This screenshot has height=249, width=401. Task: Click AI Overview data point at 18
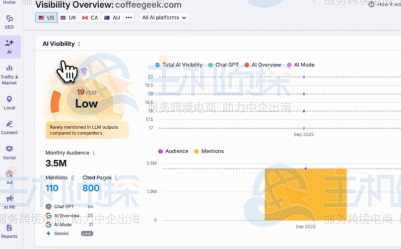(x=304, y=111)
